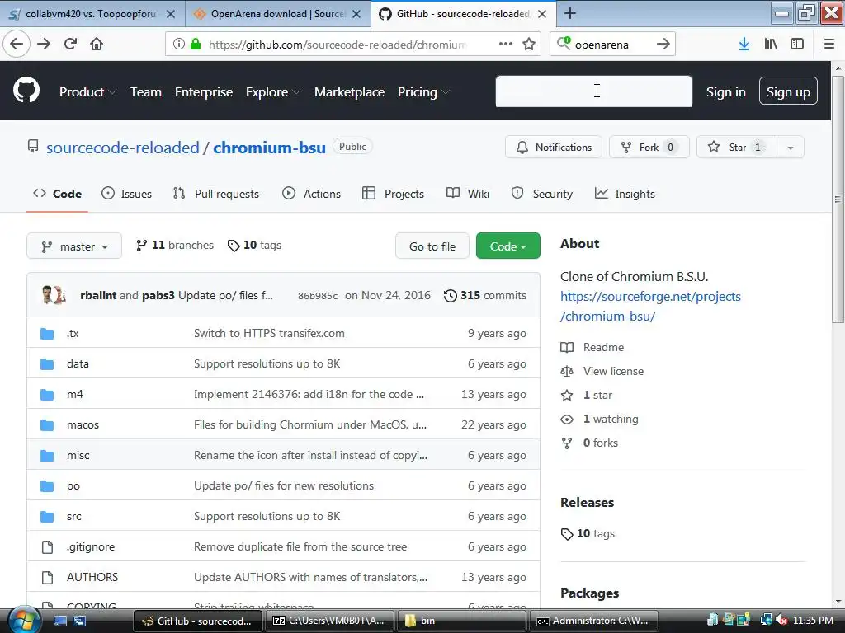View the 315 commits history

click(485, 296)
